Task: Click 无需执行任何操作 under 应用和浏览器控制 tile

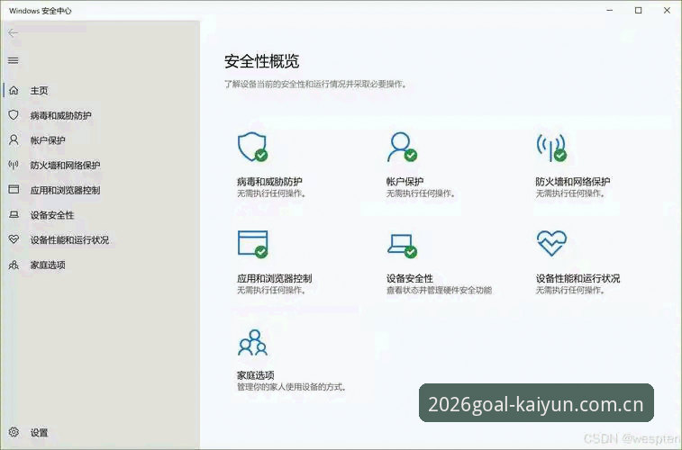Action: (x=271, y=290)
